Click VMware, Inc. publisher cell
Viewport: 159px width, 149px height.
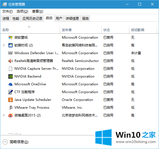point(72,108)
